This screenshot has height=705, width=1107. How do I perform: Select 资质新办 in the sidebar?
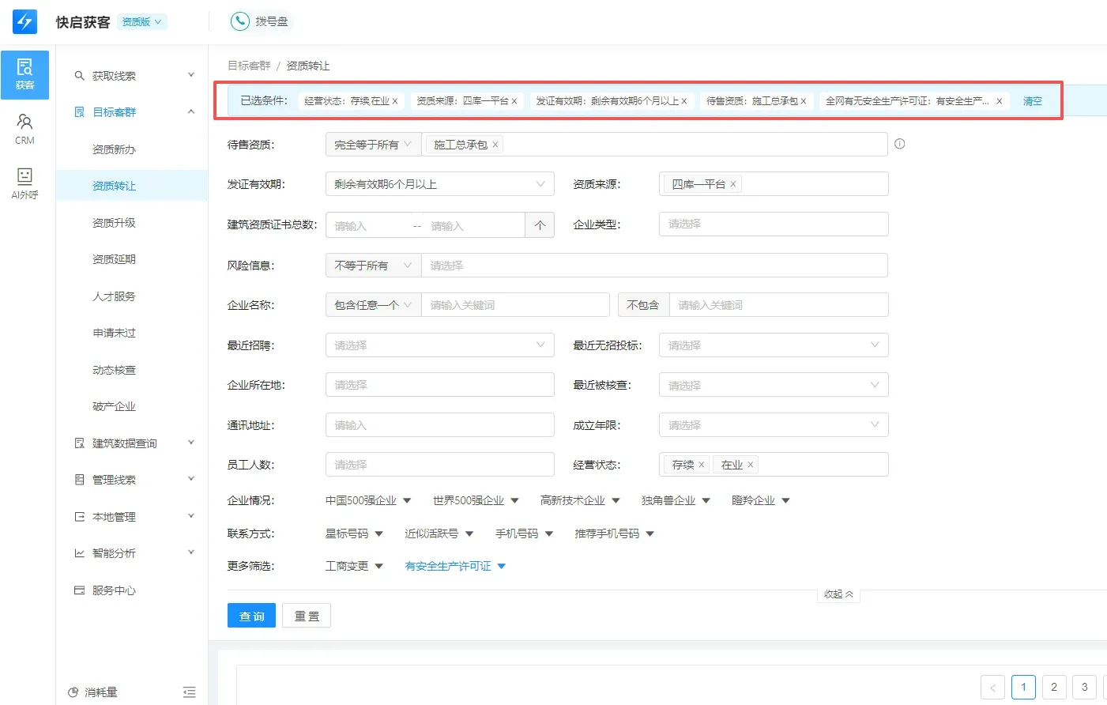coord(114,149)
